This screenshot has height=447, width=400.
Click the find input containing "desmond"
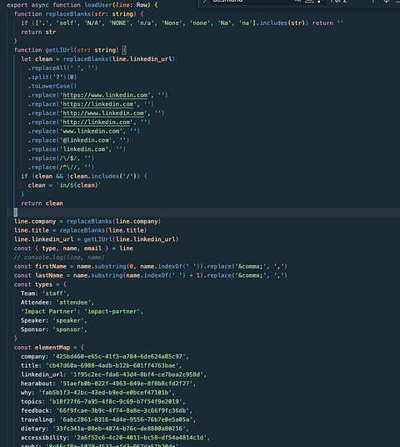(252, 1)
